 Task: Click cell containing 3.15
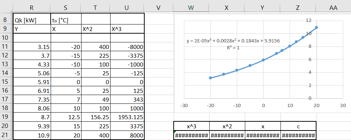coord(32,47)
